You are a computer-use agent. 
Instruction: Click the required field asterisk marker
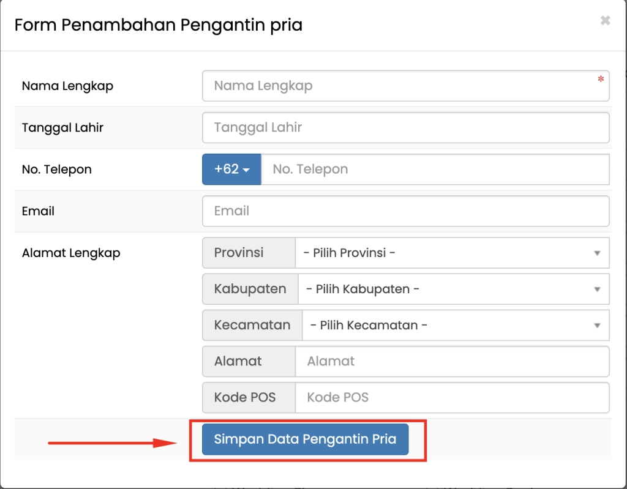click(601, 80)
